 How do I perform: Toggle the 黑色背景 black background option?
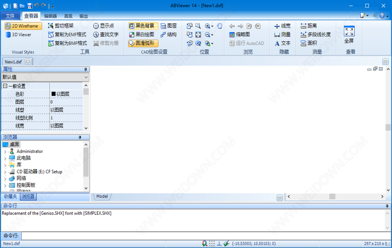[x=143, y=26]
